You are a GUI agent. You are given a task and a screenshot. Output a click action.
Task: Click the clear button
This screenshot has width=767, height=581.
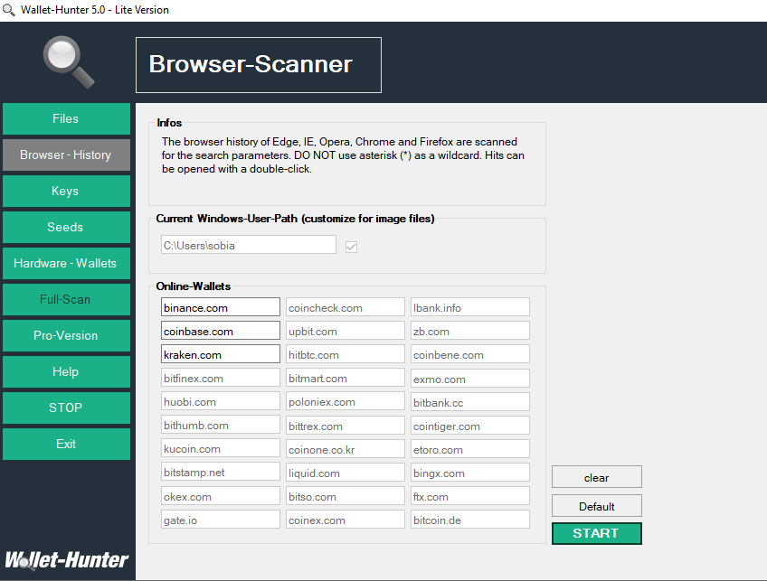point(597,477)
